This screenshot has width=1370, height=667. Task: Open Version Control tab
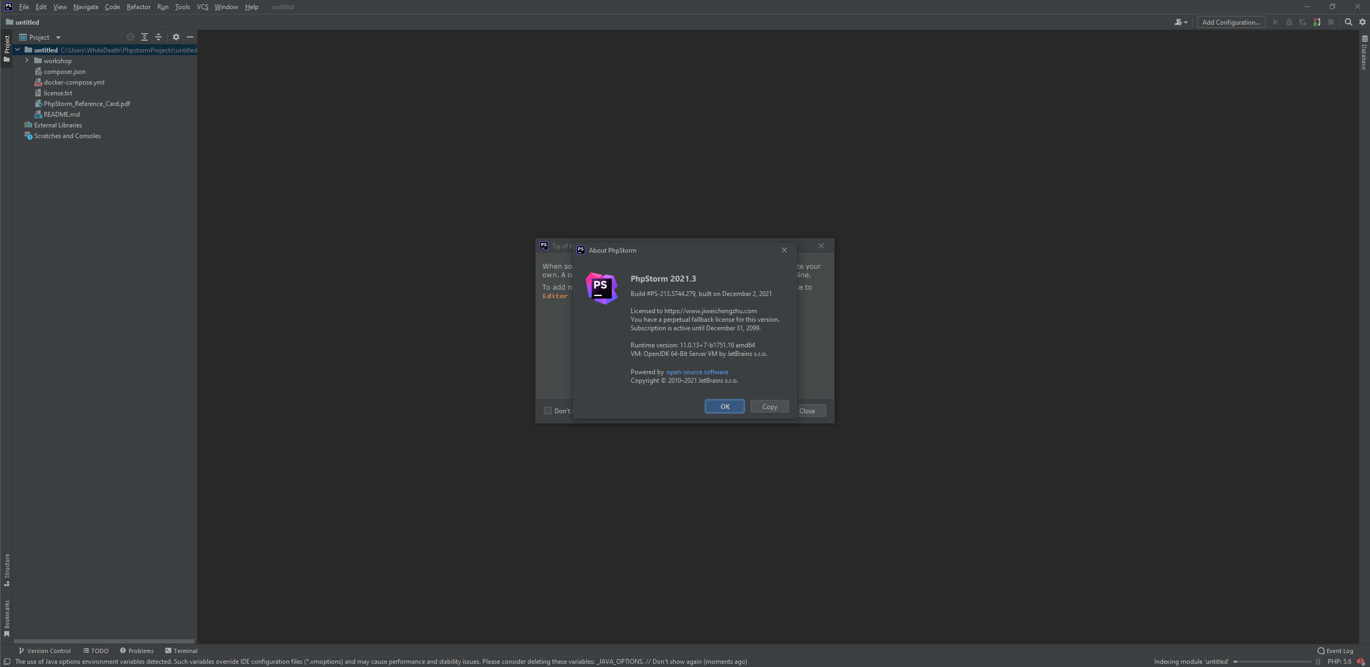[x=45, y=651]
